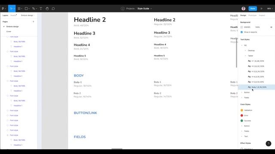The image size is (275, 154).
Task: Click the blue Share button
Action: pyautogui.click(x=253, y=9)
